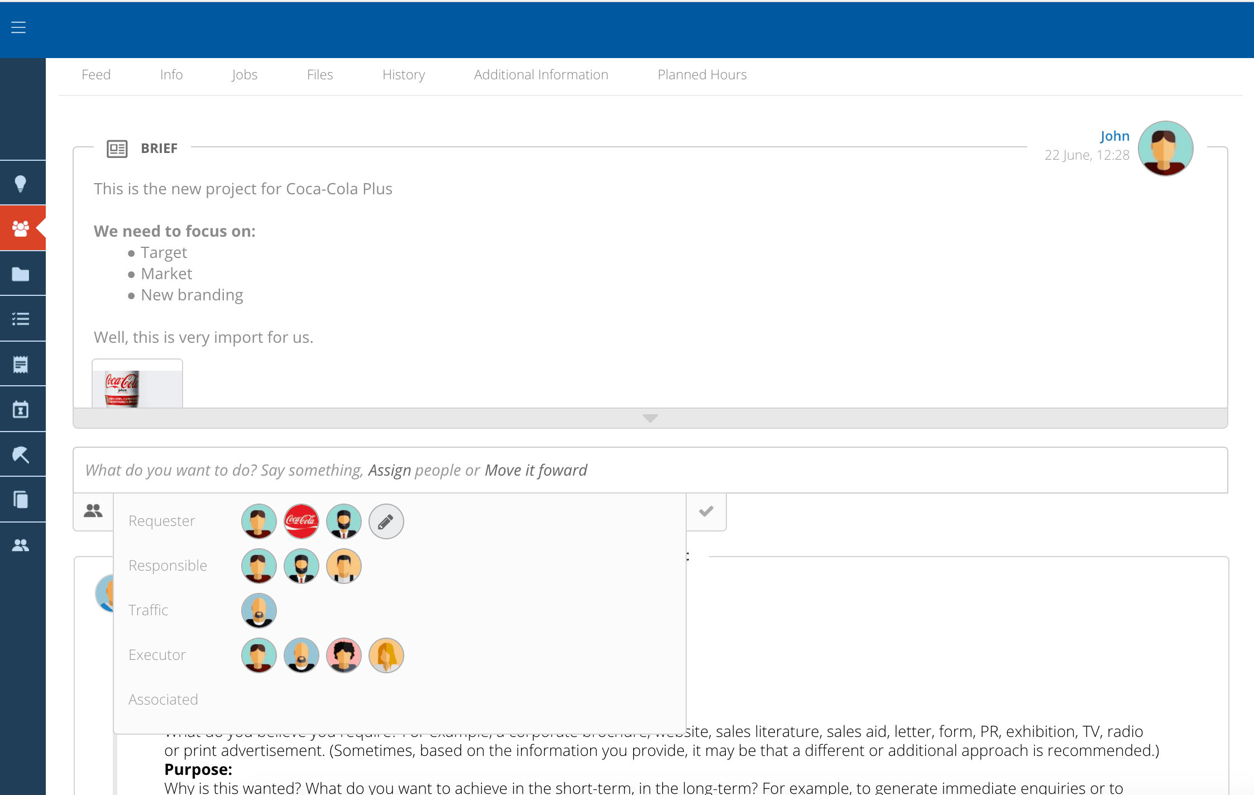Click the John author link

[x=1114, y=136]
